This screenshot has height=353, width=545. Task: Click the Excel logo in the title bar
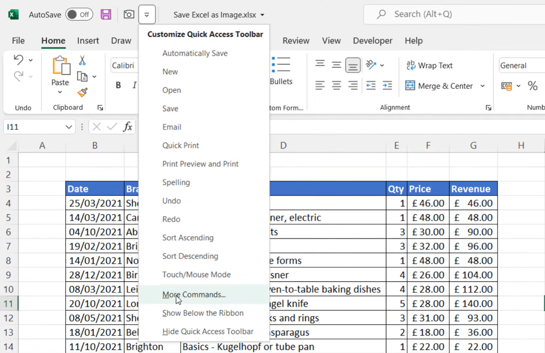pos(13,15)
